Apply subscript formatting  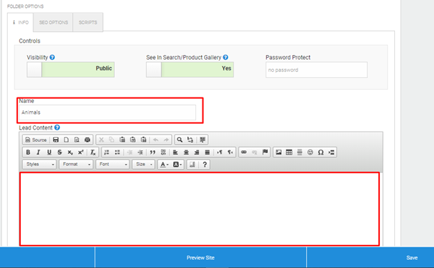70,152
